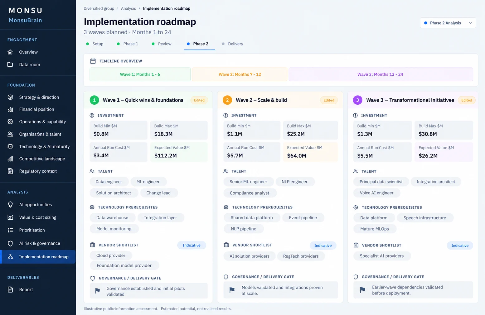Image resolution: width=485 pixels, height=315 pixels.
Task: Click the MonsuBrain logo text
Action: point(25,20)
